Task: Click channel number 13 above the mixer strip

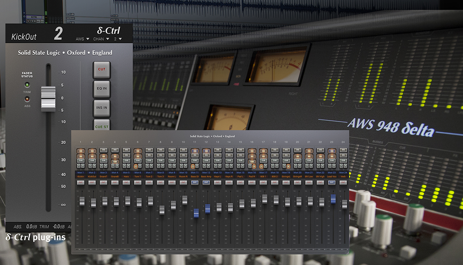Action: (x=218, y=142)
